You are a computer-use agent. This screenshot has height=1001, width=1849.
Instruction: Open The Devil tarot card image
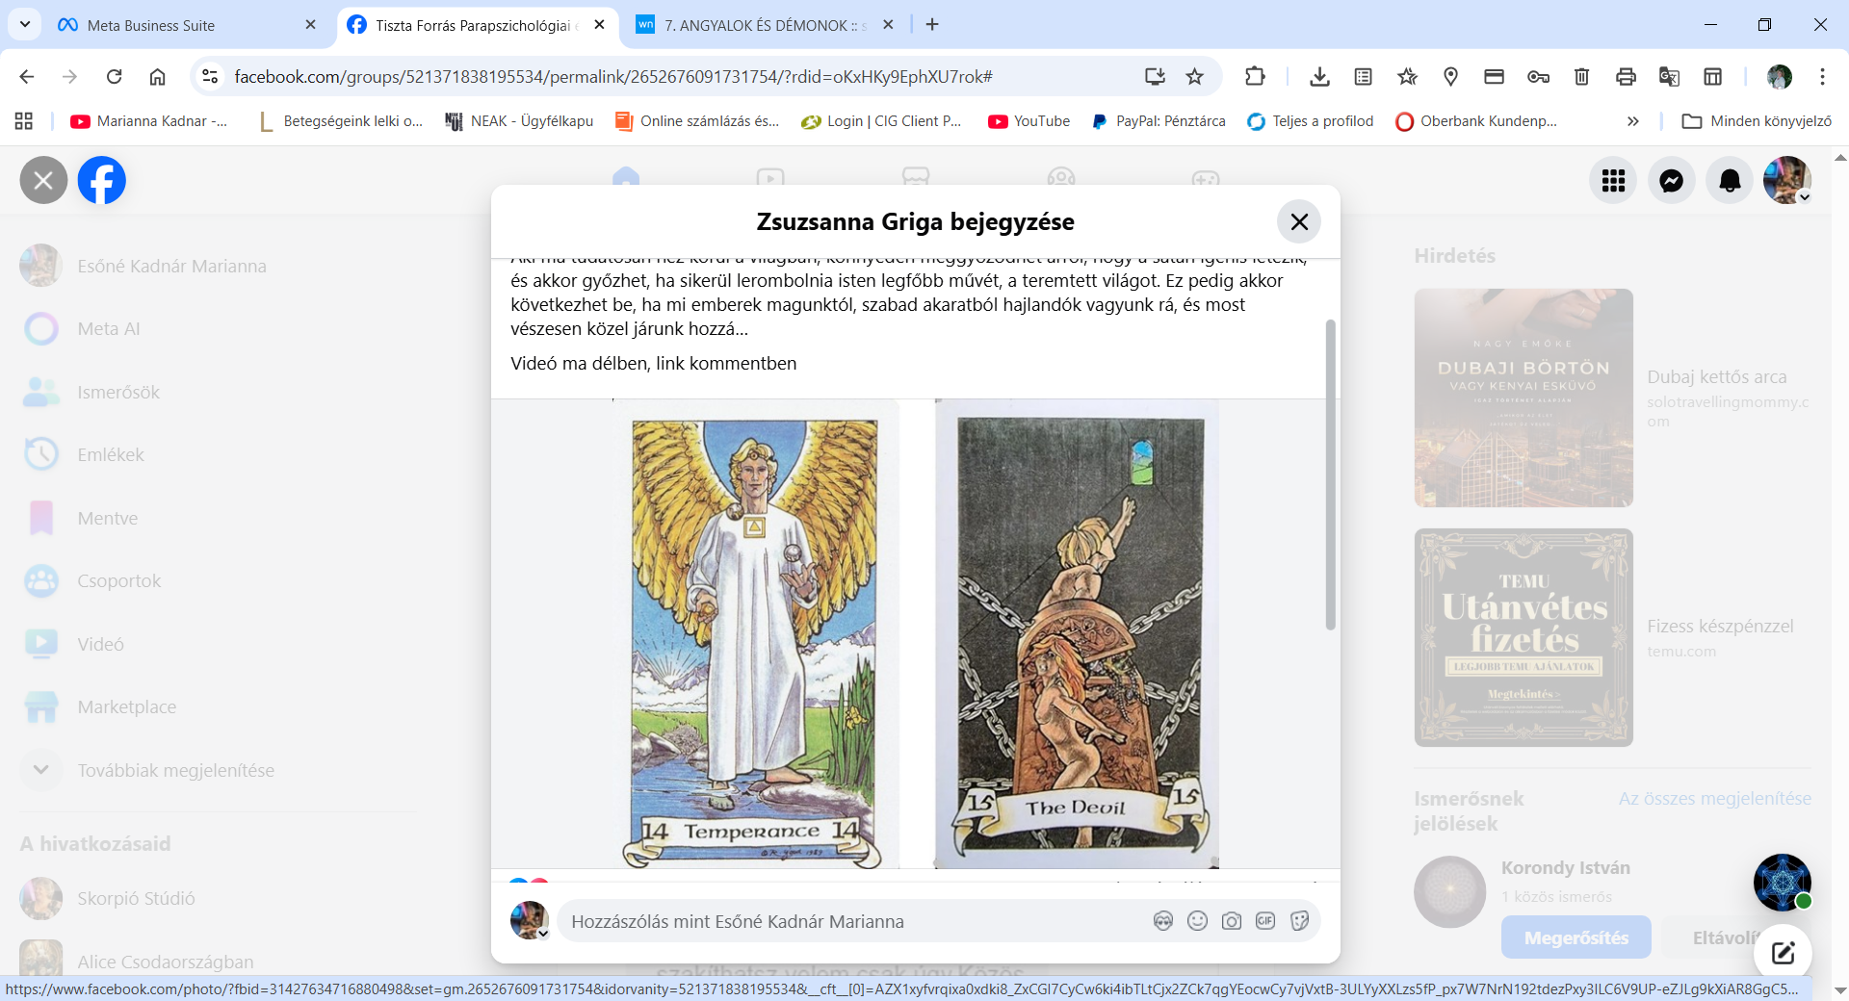point(1077,634)
